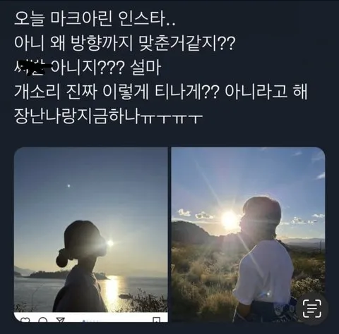
Task: Tap the paper plane share icon
Action: (x=60, y=320)
